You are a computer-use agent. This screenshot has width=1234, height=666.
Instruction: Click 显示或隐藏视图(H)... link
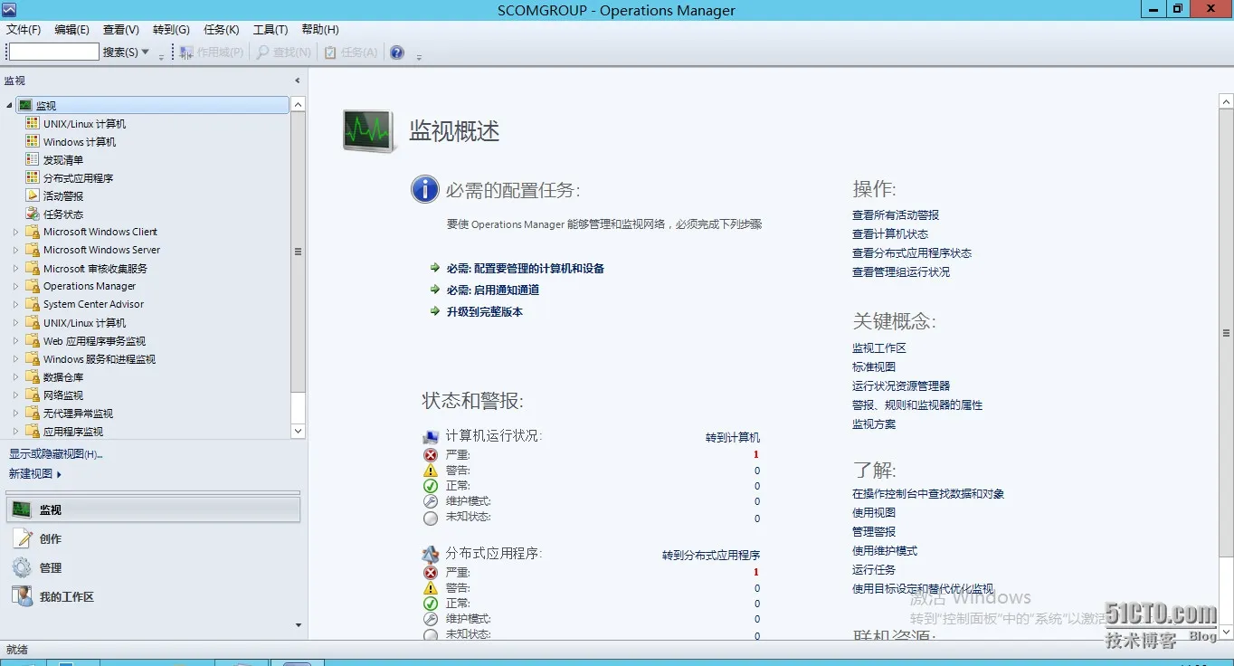tap(56, 454)
